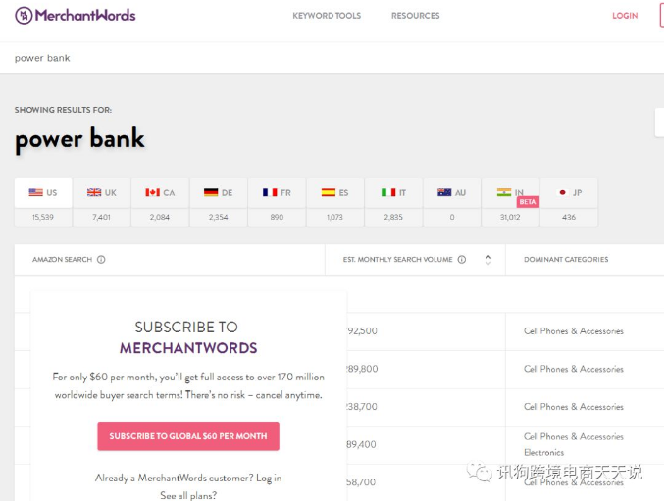
Task: Click Subscribe to Global $60 per month
Action: pyautogui.click(x=188, y=436)
